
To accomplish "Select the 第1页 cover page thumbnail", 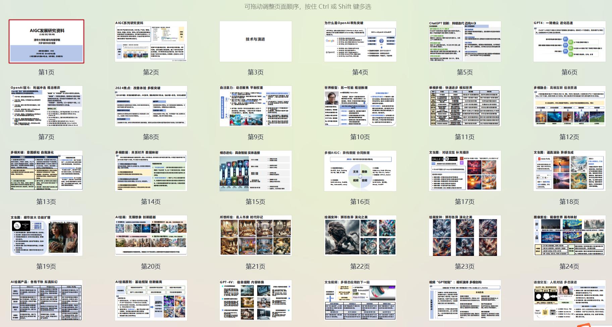I will click(46, 42).
